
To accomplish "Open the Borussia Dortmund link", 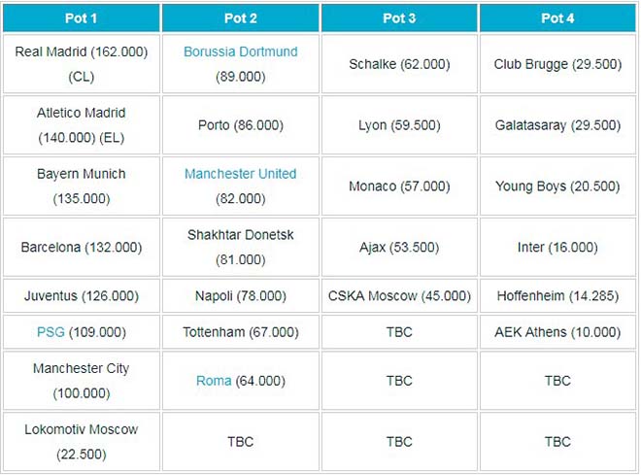I will point(240,51).
